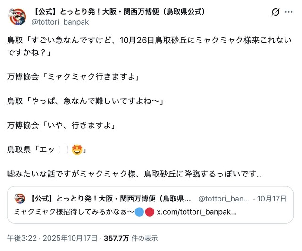Open the @tottori_banpak handle under the name
The width and height of the screenshot is (302, 251).
pos(60,22)
